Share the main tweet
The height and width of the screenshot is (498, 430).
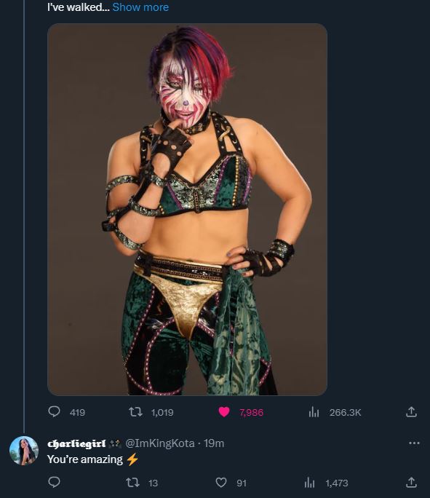(411, 412)
